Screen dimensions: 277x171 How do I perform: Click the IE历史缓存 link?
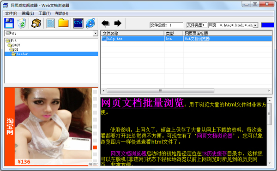pos(214,153)
